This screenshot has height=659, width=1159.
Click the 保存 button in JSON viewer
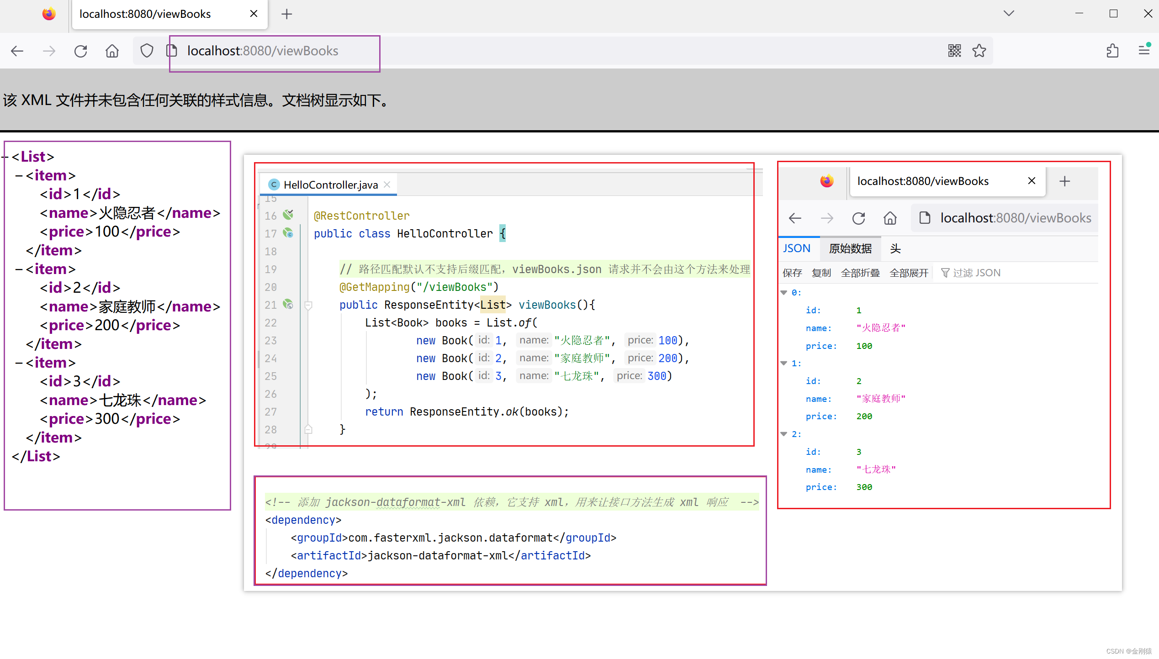coord(792,273)
